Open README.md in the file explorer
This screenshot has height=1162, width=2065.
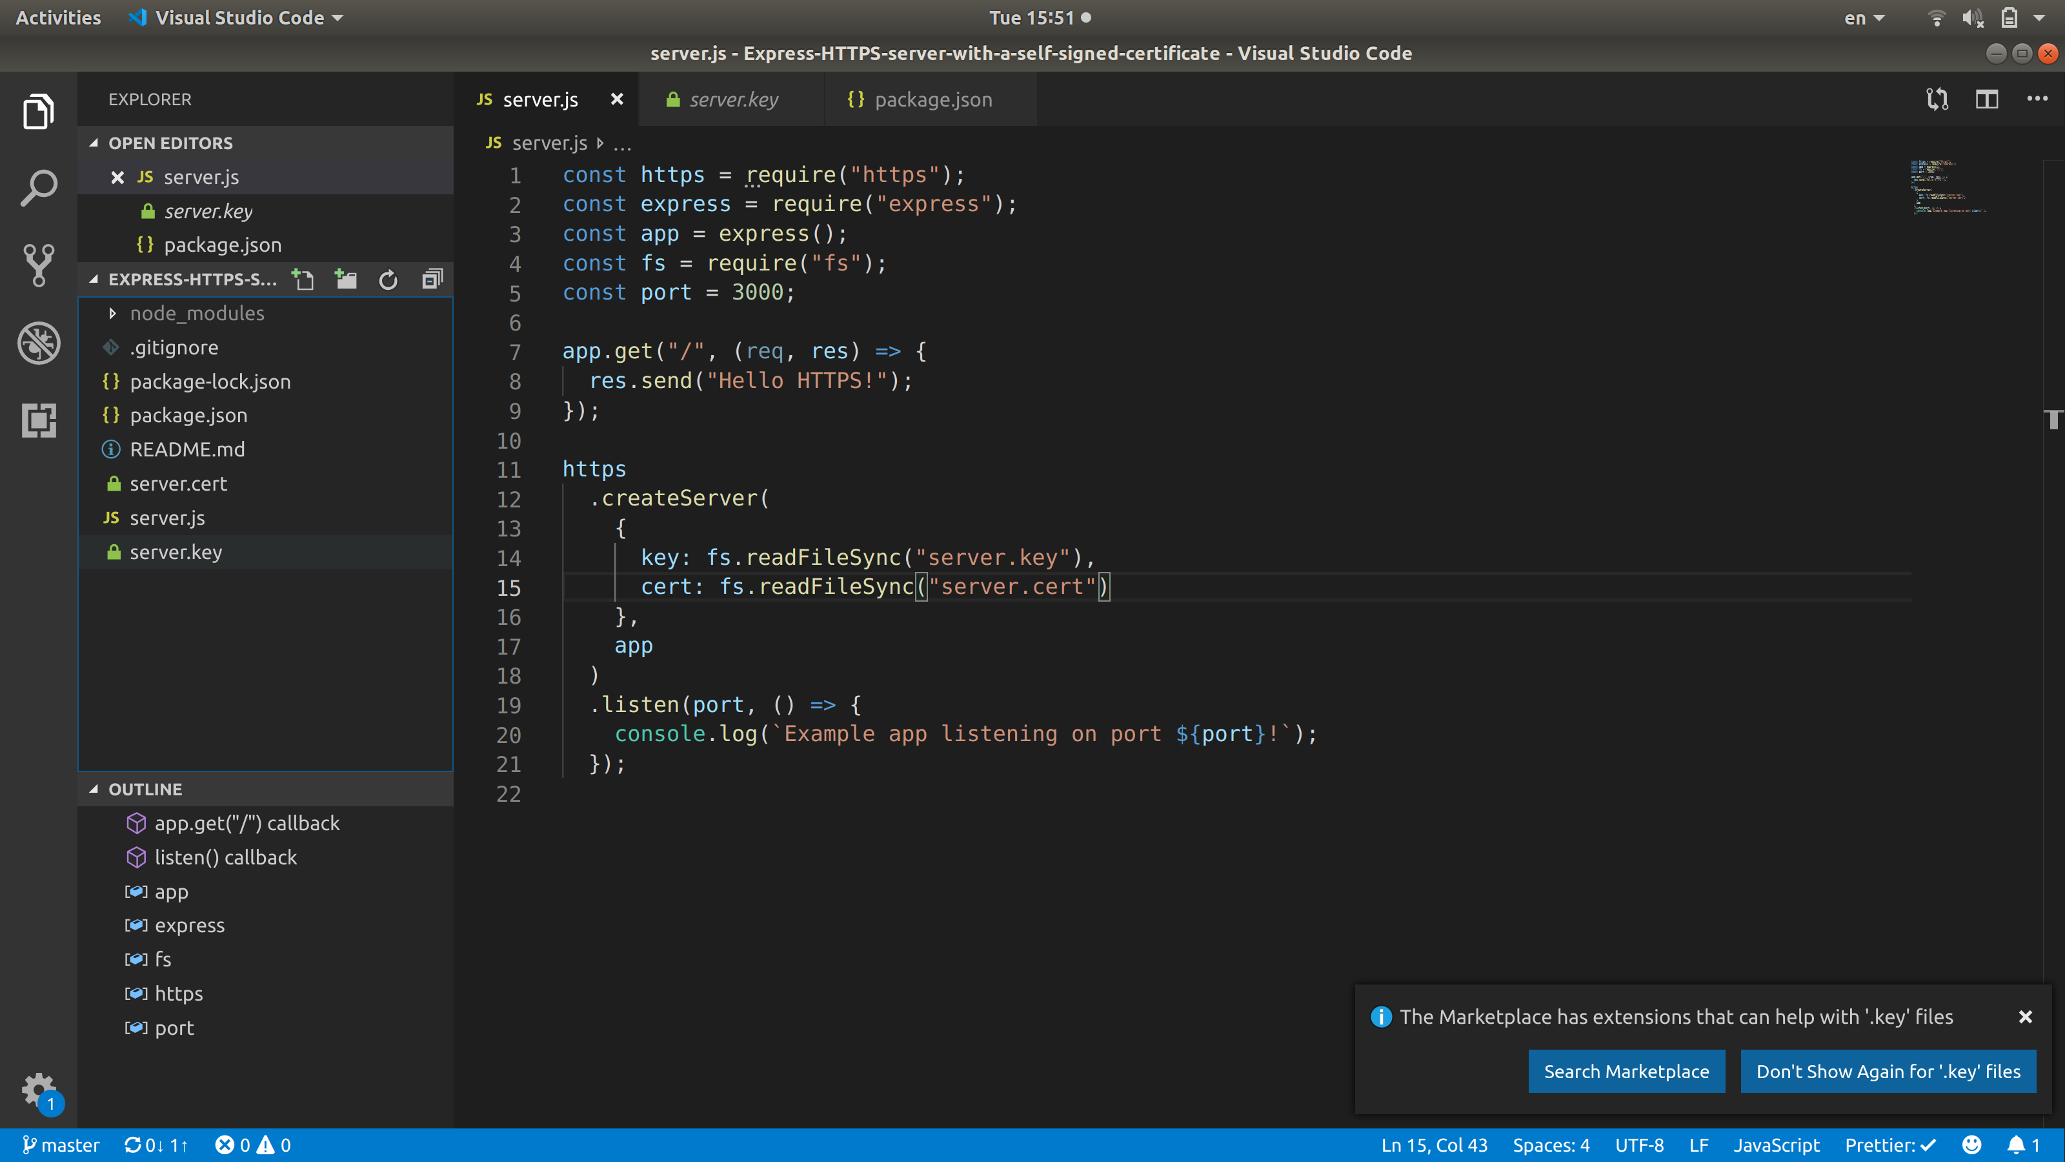186,449
